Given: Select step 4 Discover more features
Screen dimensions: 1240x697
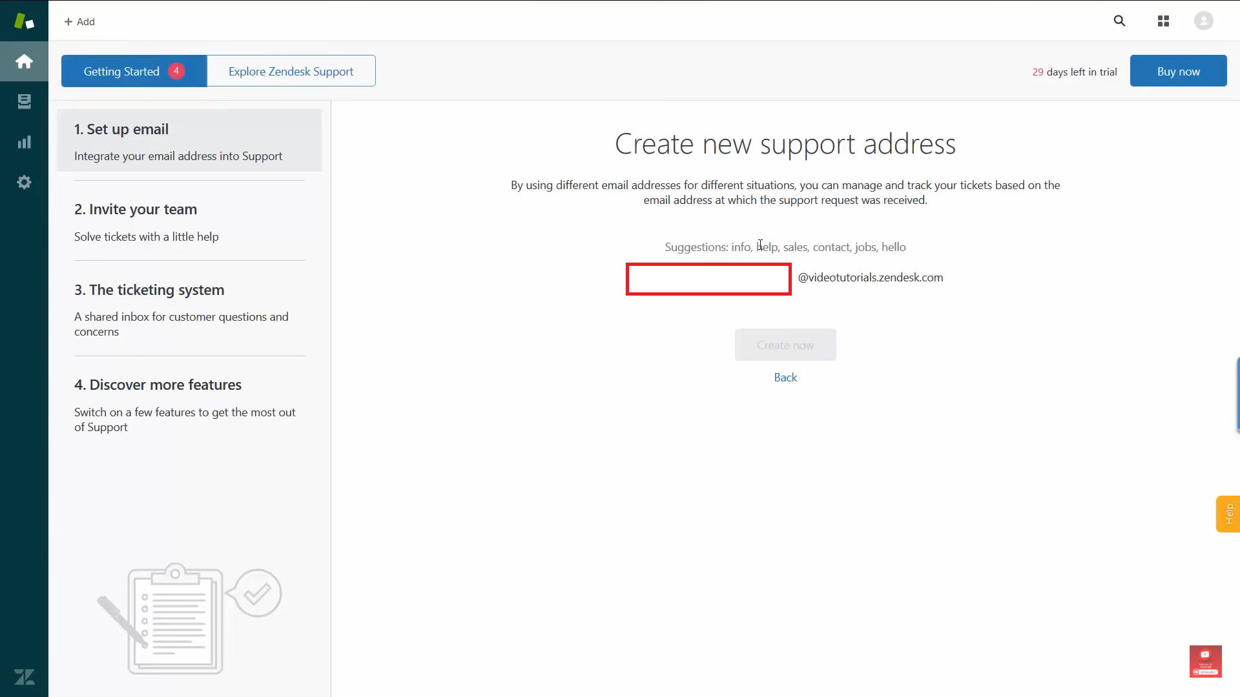Looking at the screenshot, I should click(189, 405).
